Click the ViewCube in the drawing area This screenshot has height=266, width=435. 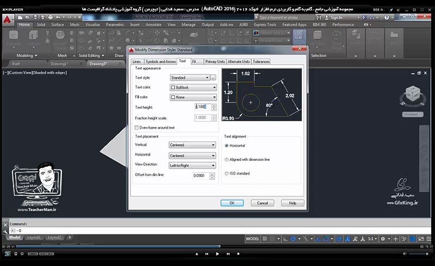tap(413, 95)
